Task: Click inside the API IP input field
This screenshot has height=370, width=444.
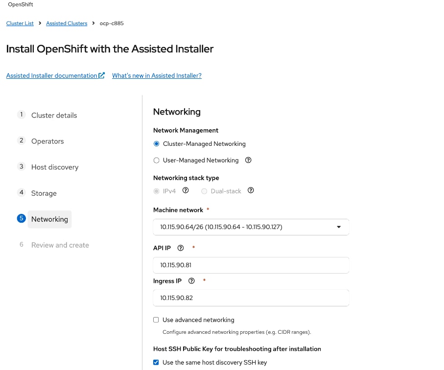Action: [251, 265]
